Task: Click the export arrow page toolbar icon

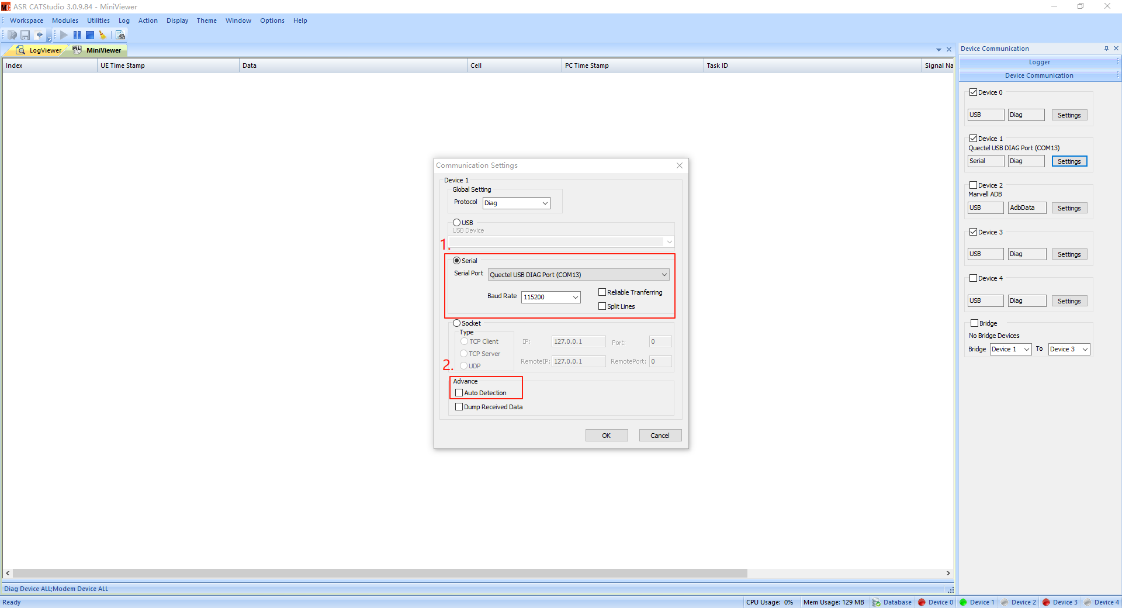Action: click(x=39, y=35)
